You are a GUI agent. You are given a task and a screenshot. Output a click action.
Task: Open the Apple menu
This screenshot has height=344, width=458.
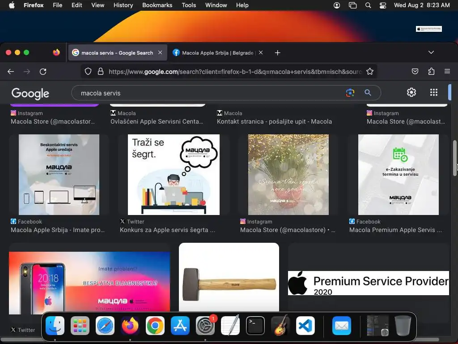(x=12, y=5)
